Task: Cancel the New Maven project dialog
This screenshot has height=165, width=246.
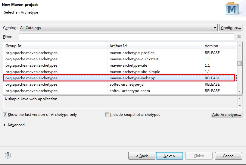Action: point(228,156)
